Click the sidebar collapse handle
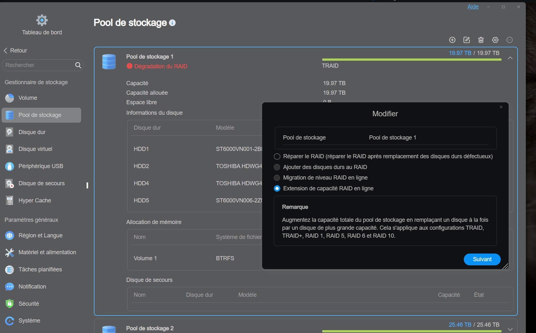This screenshot has height=333, width=536. [x=87, y=185]
